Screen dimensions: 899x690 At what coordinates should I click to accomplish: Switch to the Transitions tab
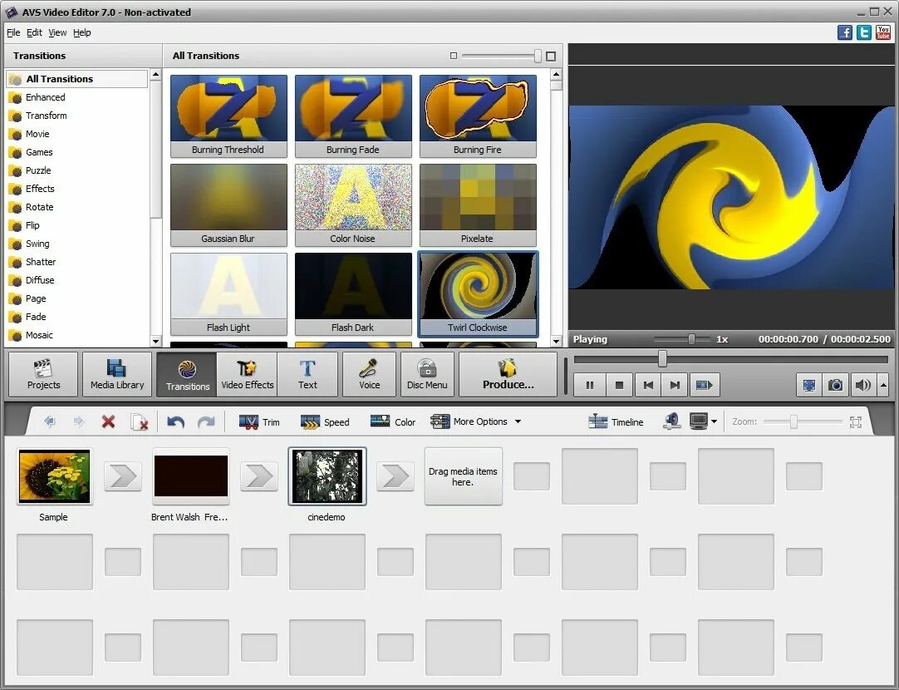point(187,375)
